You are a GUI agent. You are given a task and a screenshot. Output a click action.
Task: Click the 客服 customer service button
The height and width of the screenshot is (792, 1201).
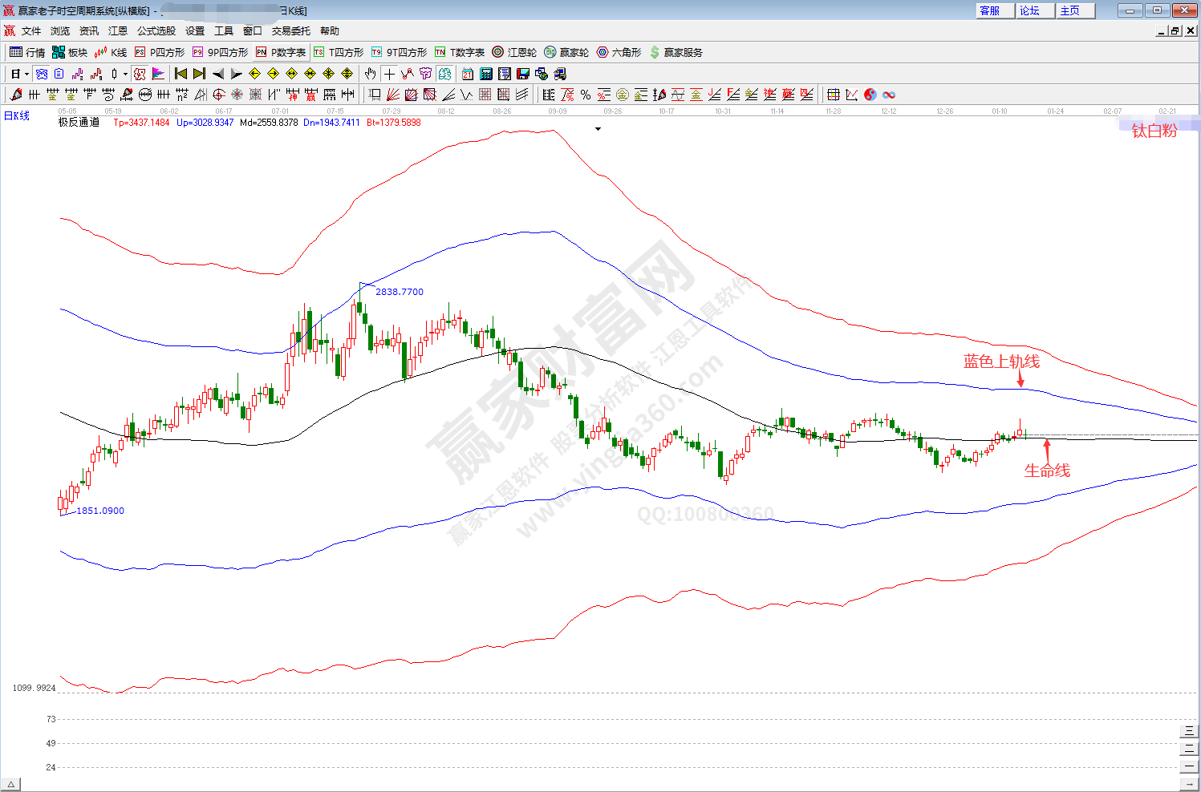(x=990, y=10)
